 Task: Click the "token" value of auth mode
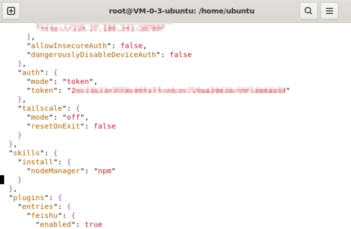(x=78, y=81)
